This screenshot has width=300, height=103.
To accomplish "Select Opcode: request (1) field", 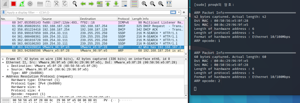I will click(x=28, y=94).
